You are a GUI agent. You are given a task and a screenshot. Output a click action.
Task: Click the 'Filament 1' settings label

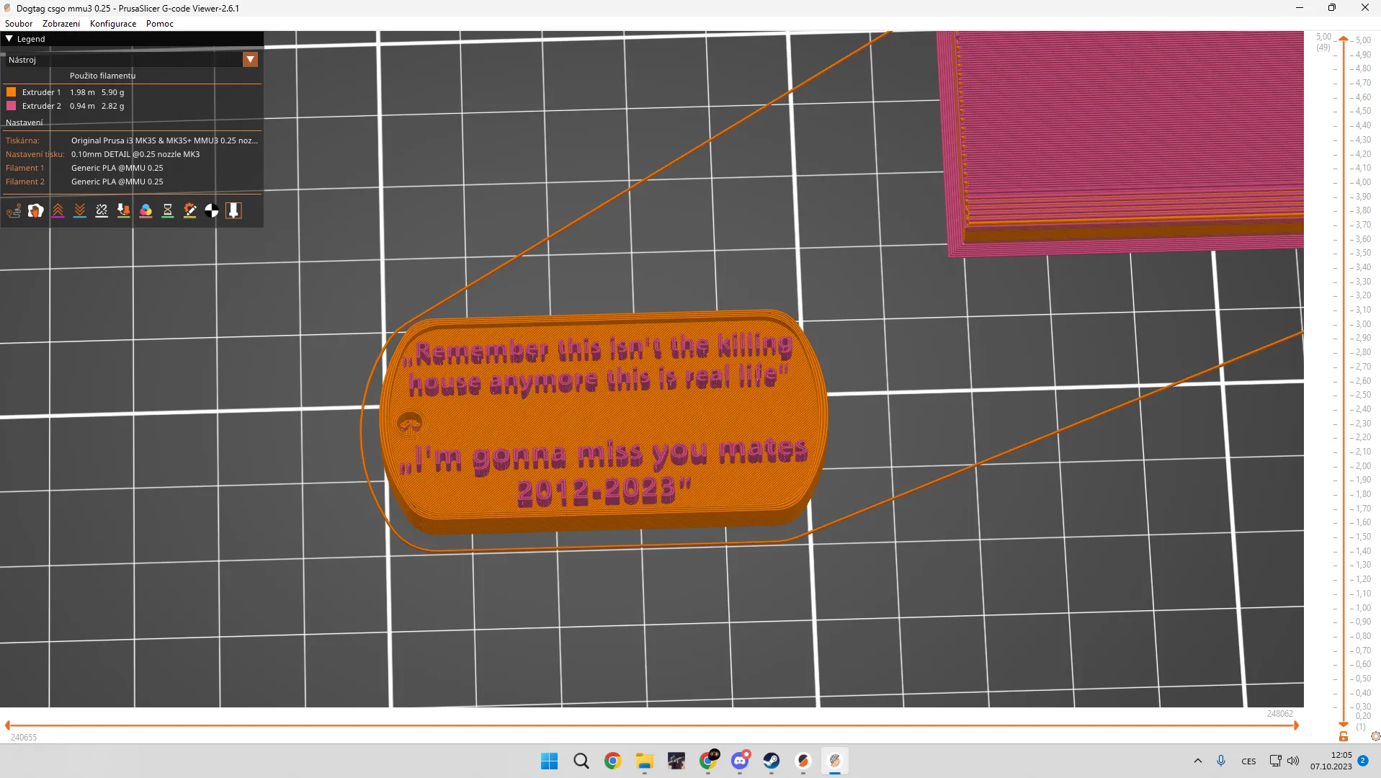(x=24, y=168)
